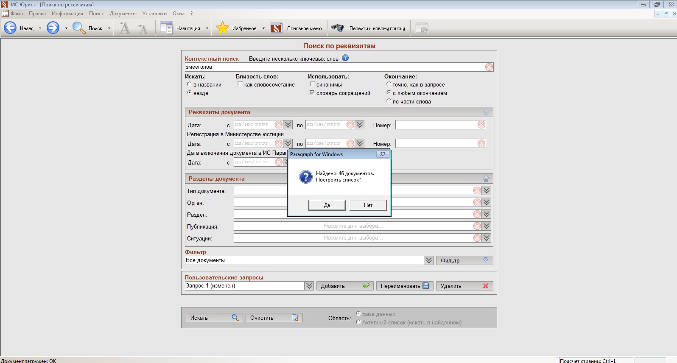Open the 'Запрос 1 (изменен)' dropdown

click(x=309, y=286)
